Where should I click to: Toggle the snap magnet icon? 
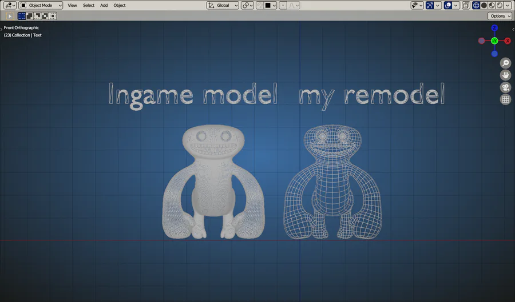pos(260,5)
